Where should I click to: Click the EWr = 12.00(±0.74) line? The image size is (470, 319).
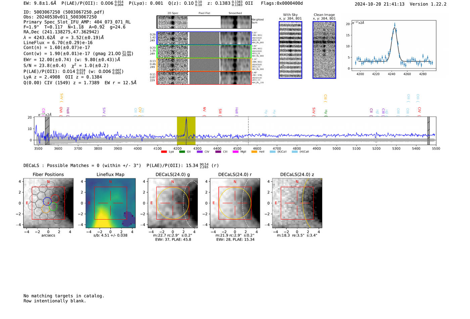coord(72,59)
